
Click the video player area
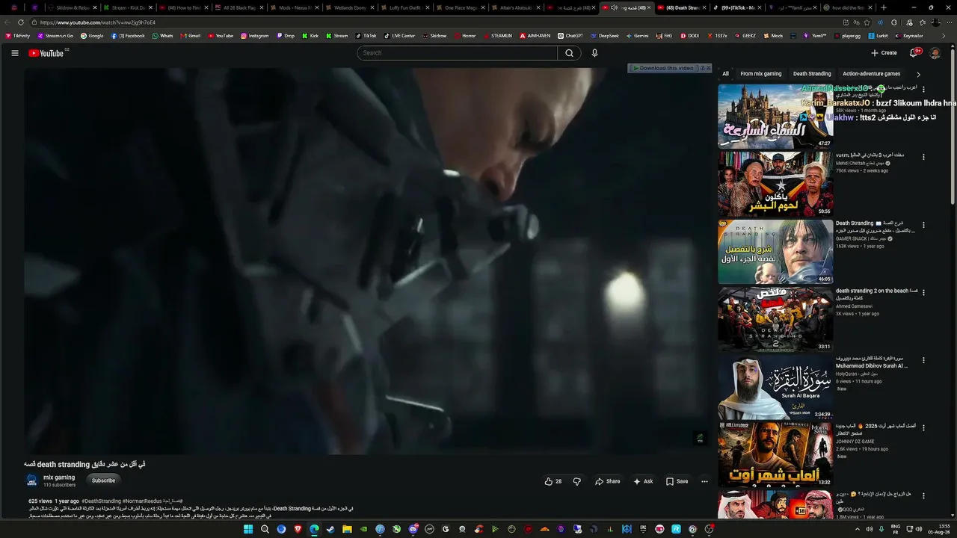pyautogui.click(x=366, y=262)
